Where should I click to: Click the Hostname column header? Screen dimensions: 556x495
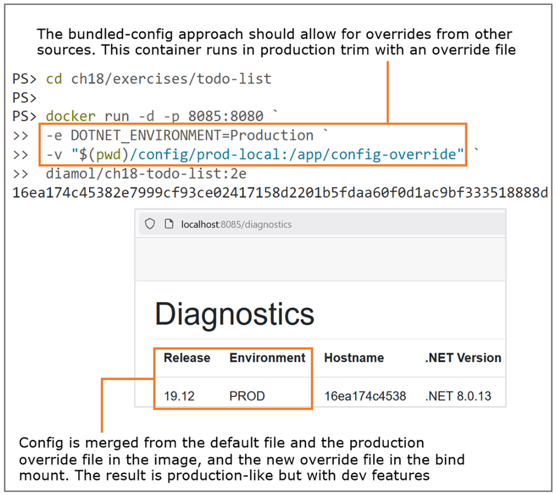354,358
